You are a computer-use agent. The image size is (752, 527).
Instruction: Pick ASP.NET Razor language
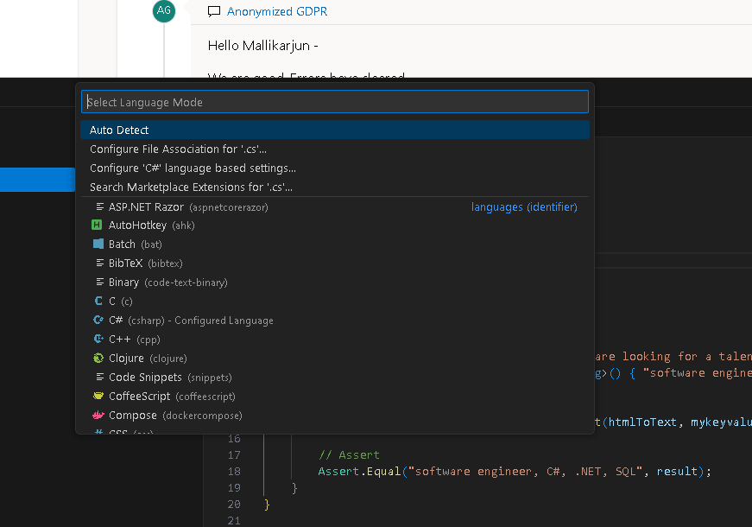[334, 206]
